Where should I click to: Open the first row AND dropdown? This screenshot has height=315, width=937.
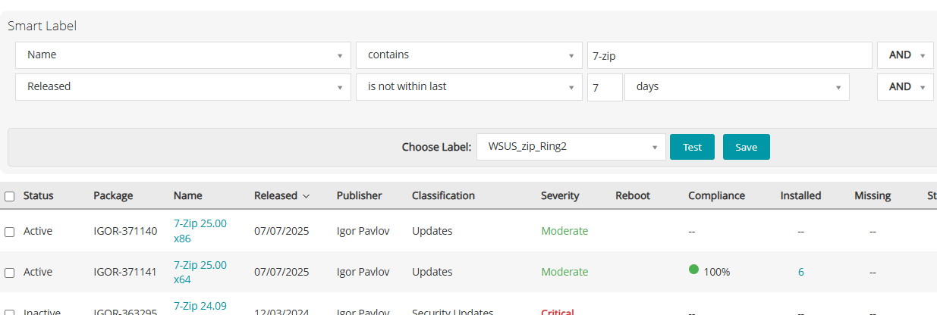tap(905, 55)
